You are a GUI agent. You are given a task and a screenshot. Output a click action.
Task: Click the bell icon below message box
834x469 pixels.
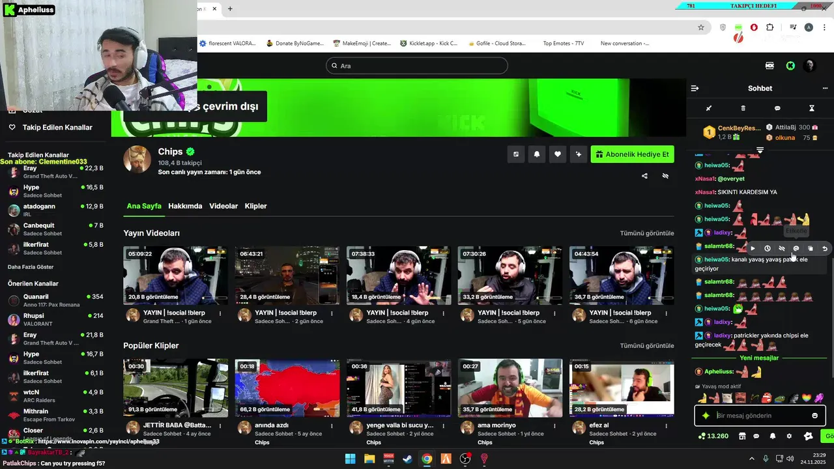[x=773, y=436]
